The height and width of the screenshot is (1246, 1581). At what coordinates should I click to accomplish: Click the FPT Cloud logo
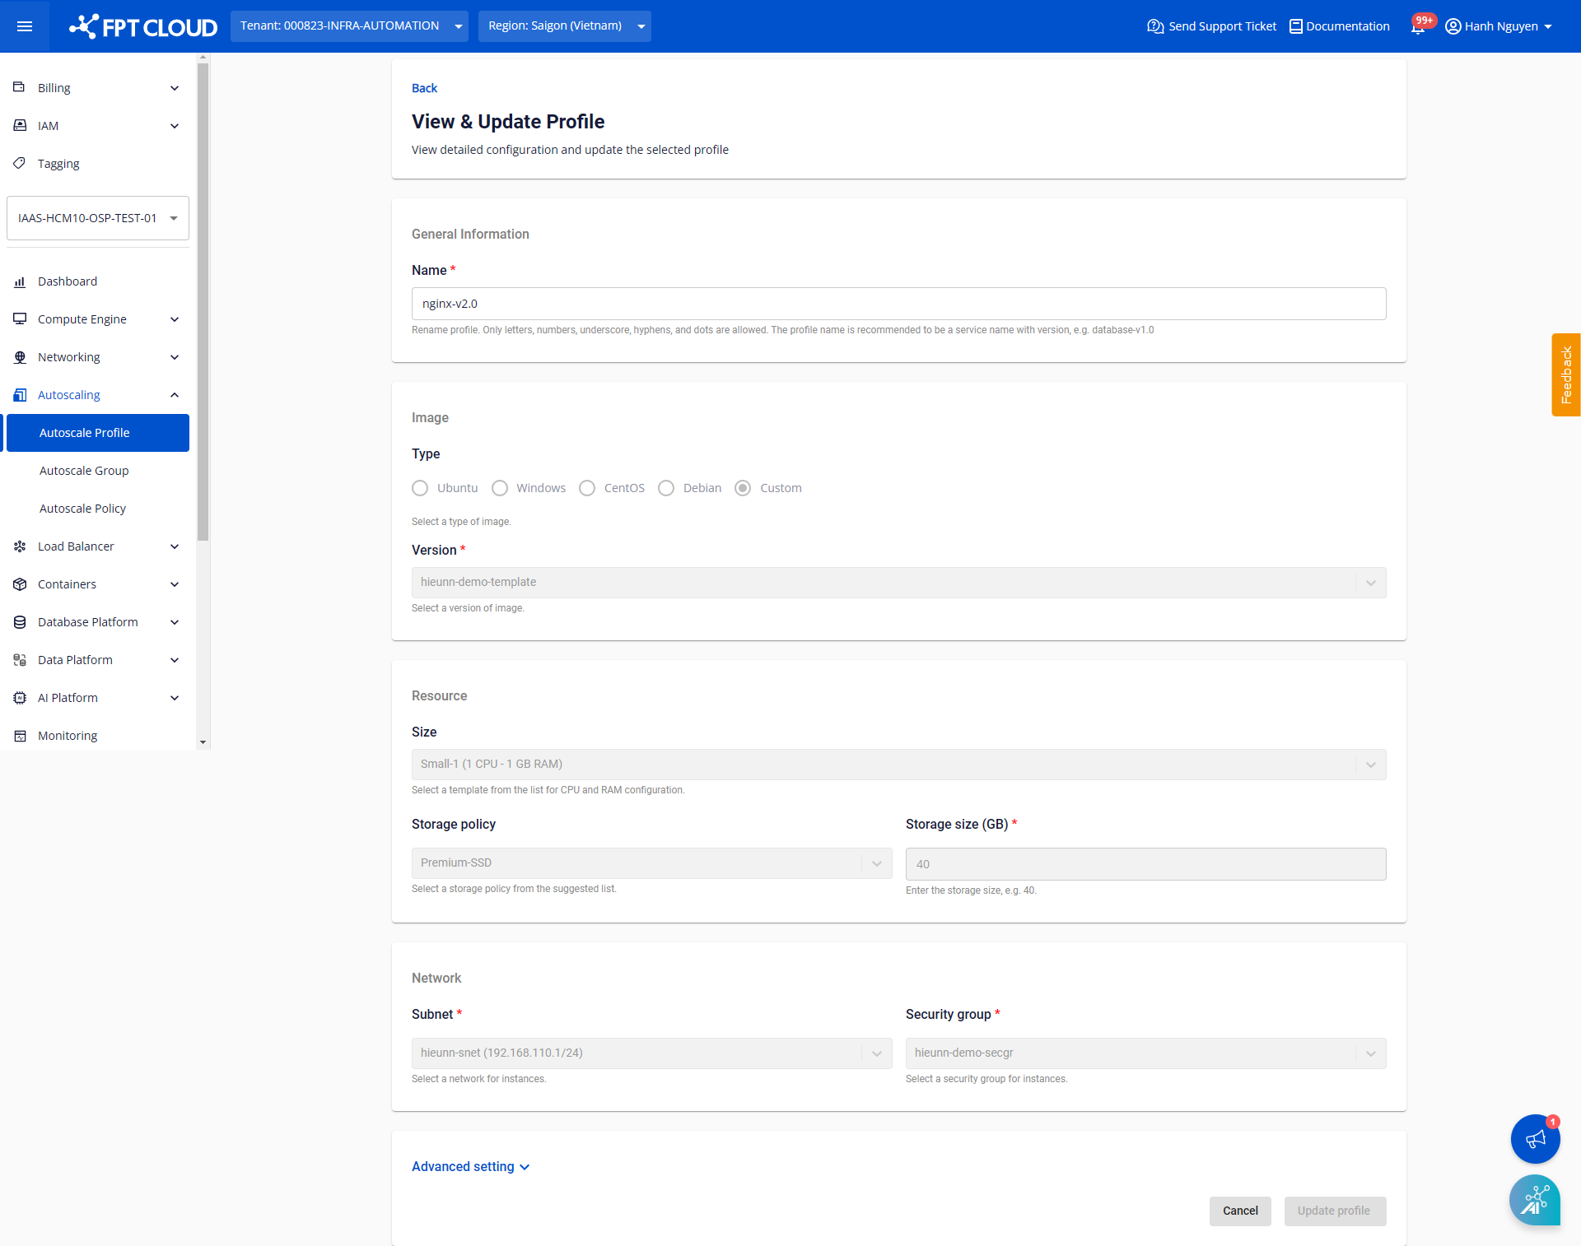(142, 26)
